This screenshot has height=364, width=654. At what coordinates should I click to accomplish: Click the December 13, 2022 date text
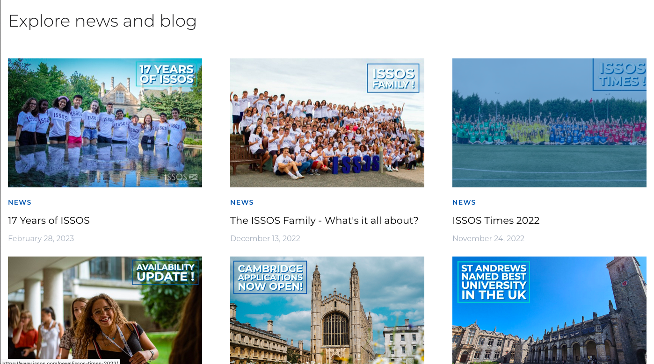click(x=265, y=238)
